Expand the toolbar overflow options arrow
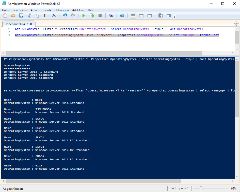240x192 pixels. [x=174, y=17]
